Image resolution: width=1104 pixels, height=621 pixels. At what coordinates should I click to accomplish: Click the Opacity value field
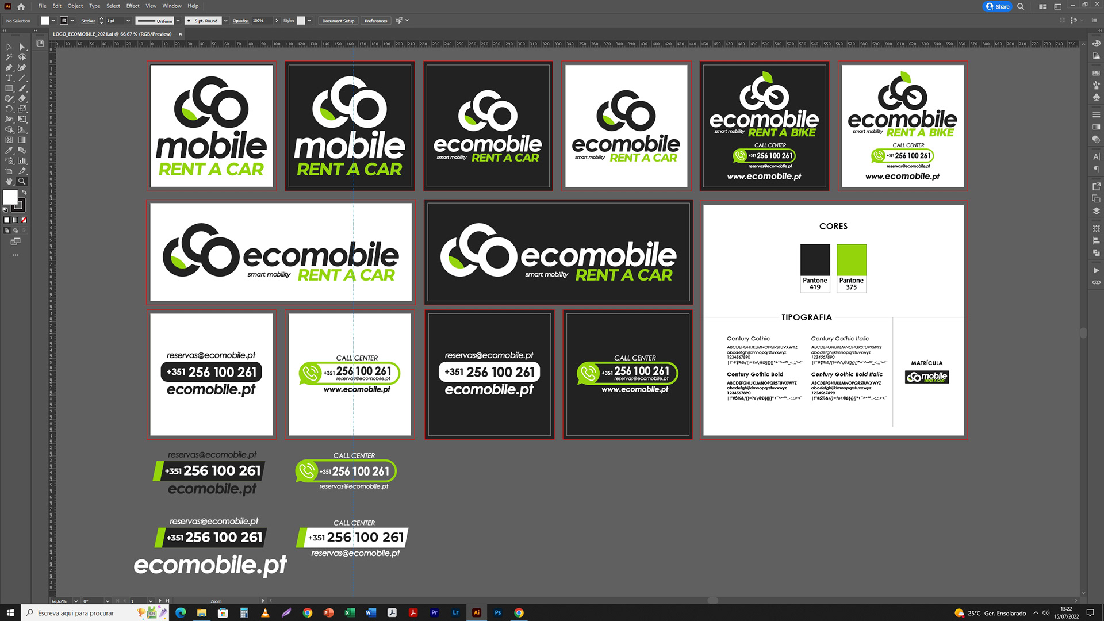pyautogui.click(x=262, y=21)
